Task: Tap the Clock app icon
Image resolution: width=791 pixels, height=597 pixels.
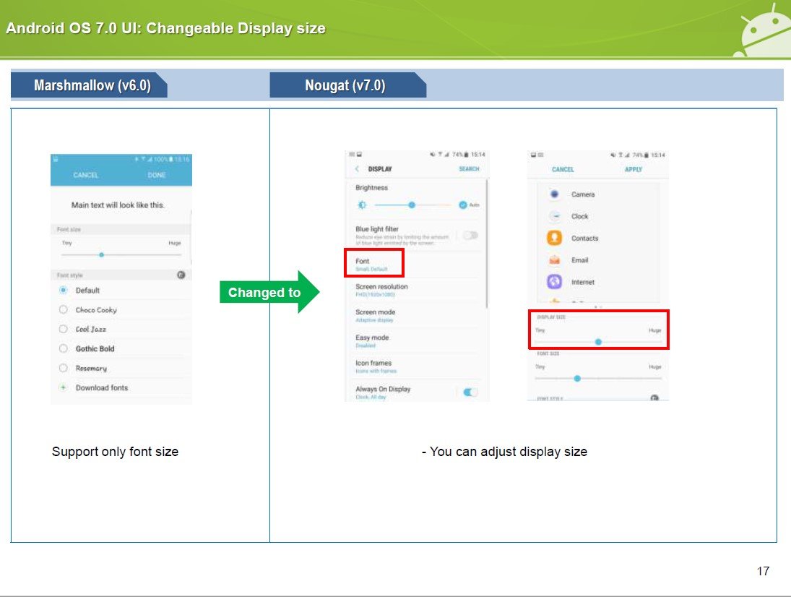Action: click(x=555, y=216)
